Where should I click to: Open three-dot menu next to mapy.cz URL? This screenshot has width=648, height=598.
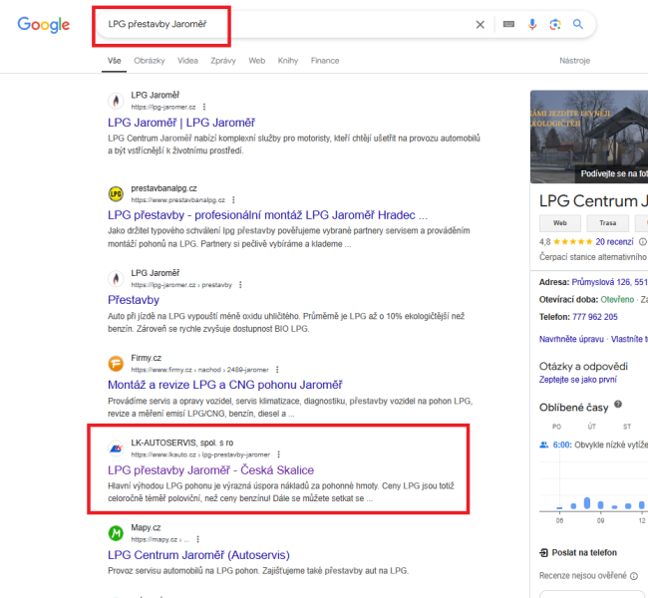pyautogui.click(x=198, y=539)
